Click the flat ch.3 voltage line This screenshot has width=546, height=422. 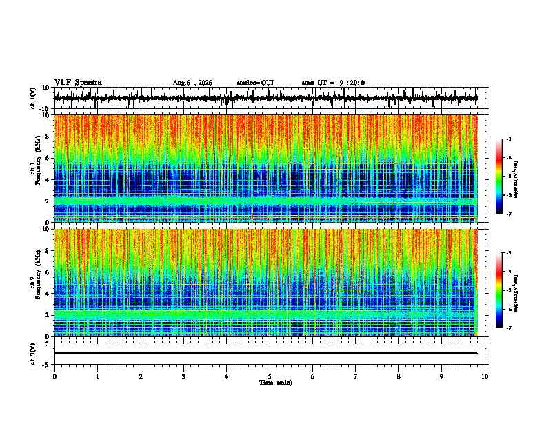click(x=265, y=353)
